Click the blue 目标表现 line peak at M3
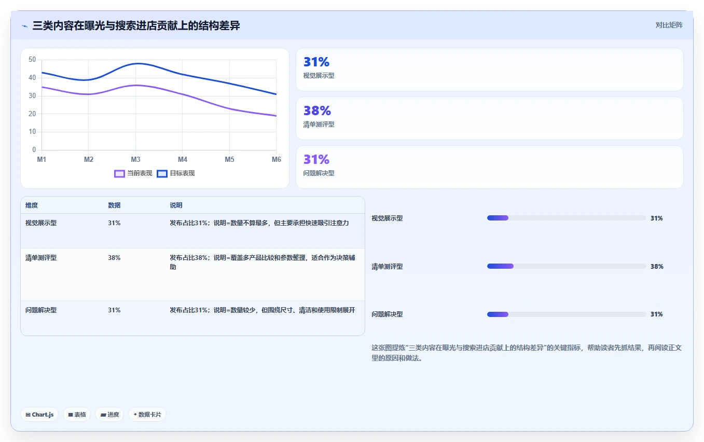704x442 pixels. tap(136, 63)
